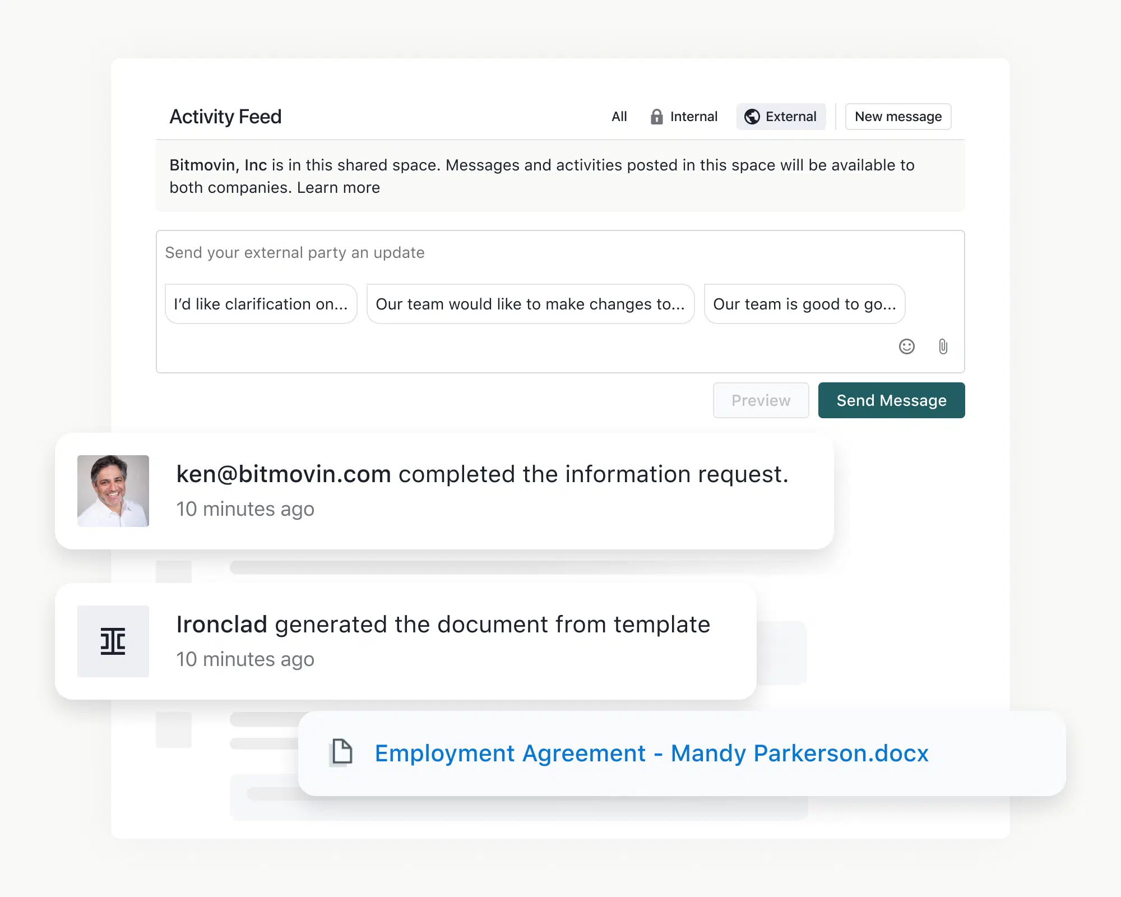Attach a file using the paperclip icon

point(943,347)
